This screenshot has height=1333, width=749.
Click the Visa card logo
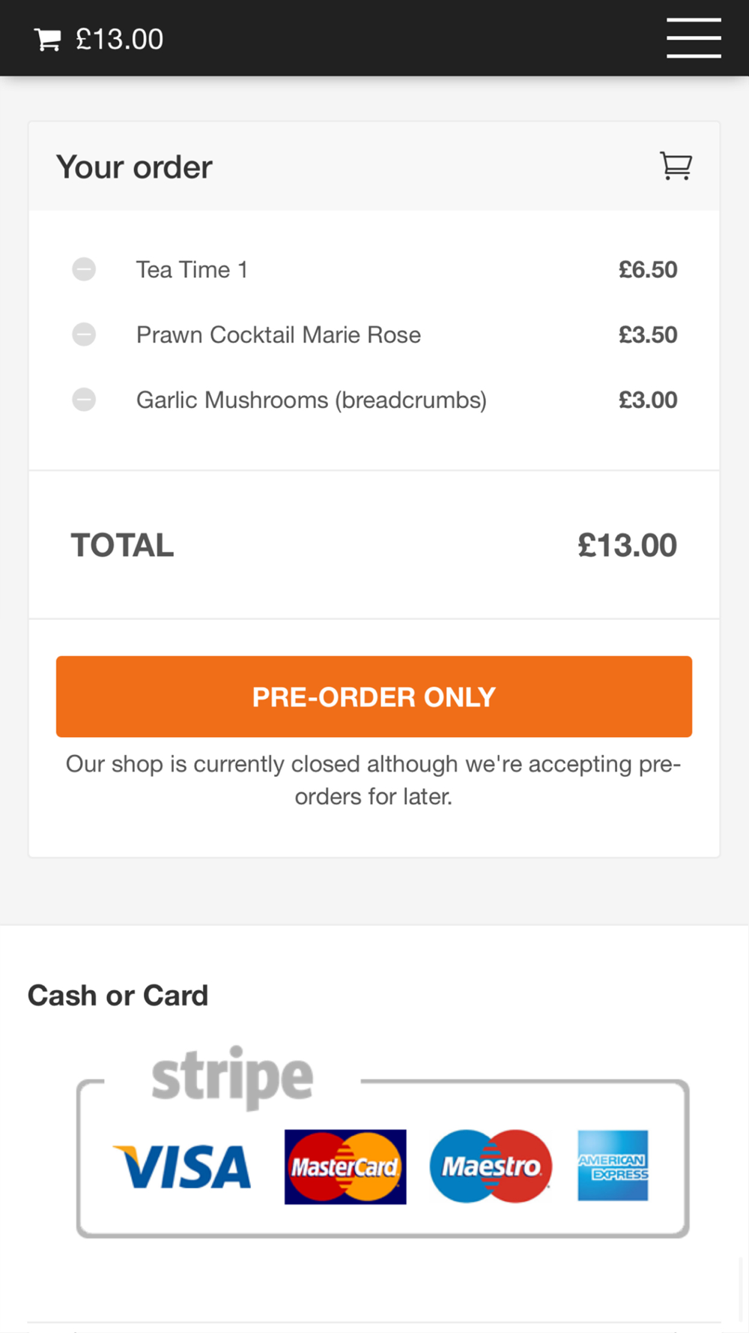[x=182, y=1167]
